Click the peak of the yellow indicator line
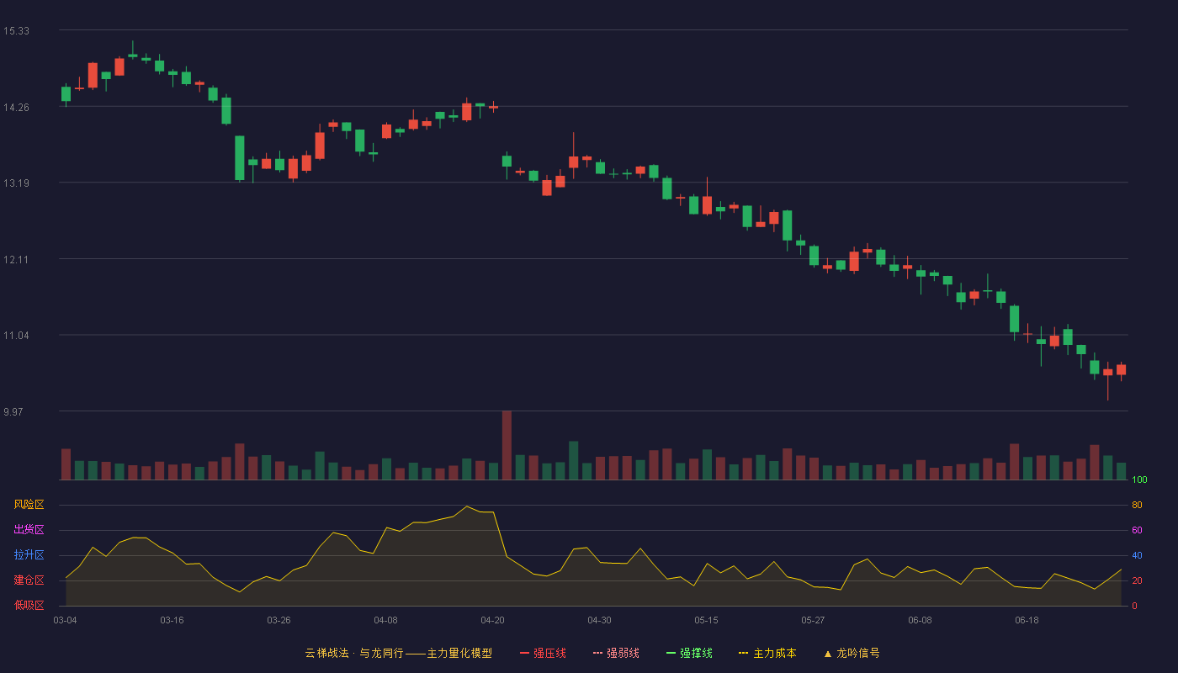Viewport: 1178px width, 673px height. click(467, 506)
